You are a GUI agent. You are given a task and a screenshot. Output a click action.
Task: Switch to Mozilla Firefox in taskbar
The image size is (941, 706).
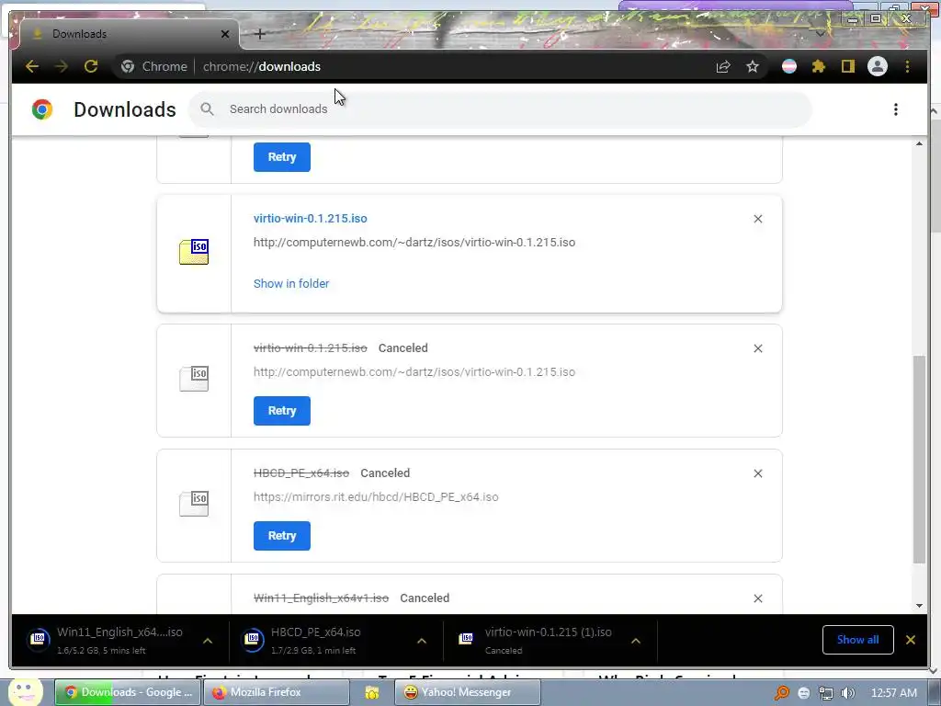coord(278,692)
